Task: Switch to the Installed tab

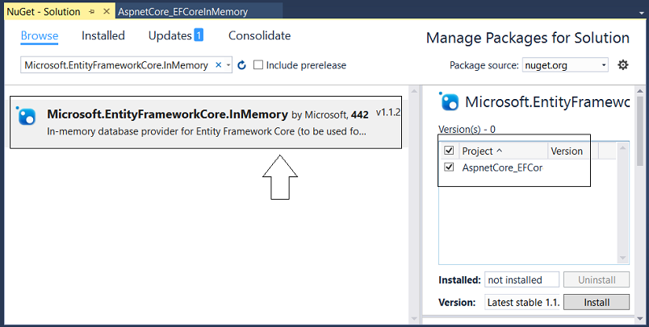Action: (x=103, y=36)
